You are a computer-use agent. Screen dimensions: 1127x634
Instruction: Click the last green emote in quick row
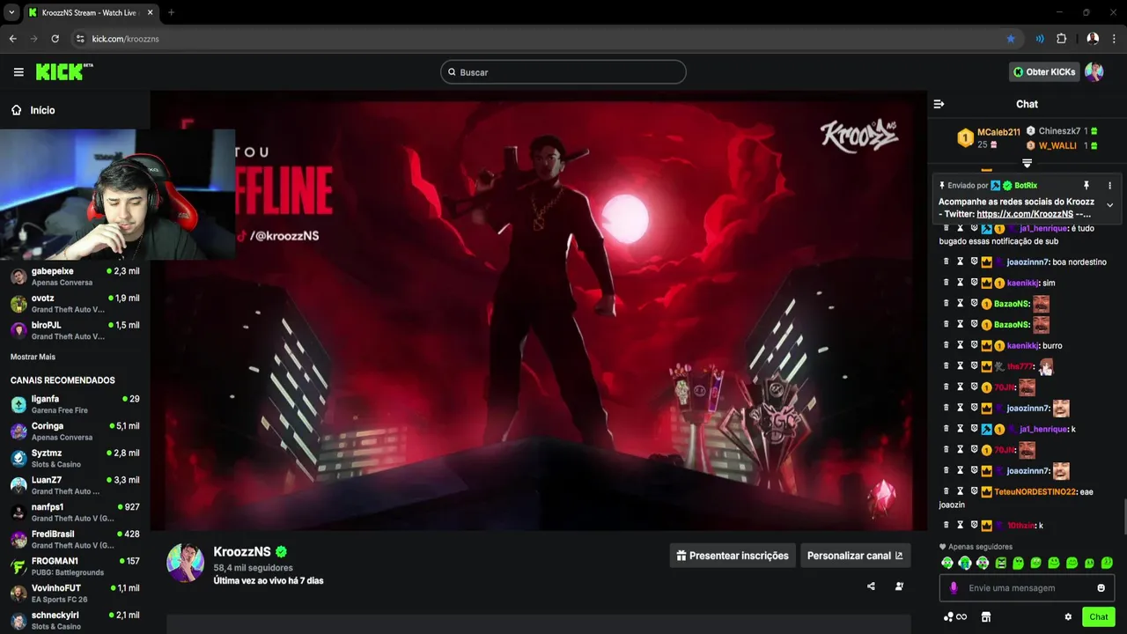tap(1107, 563)
